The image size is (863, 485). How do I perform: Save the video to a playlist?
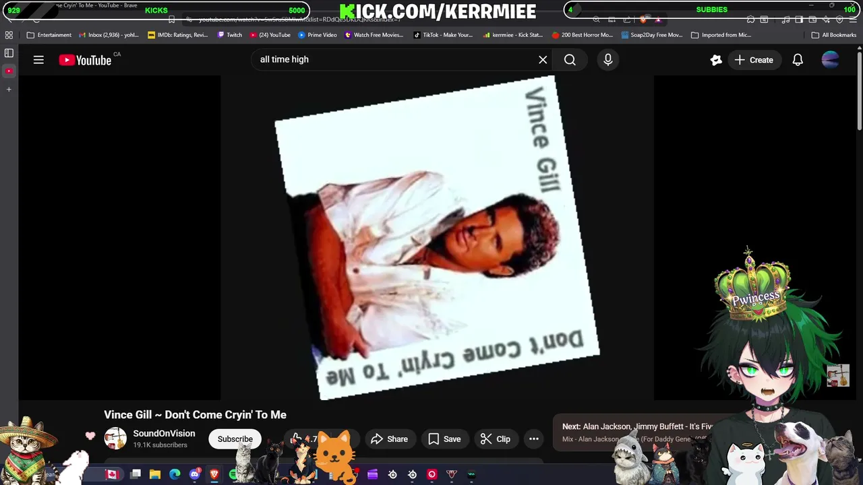coord(444,439)
